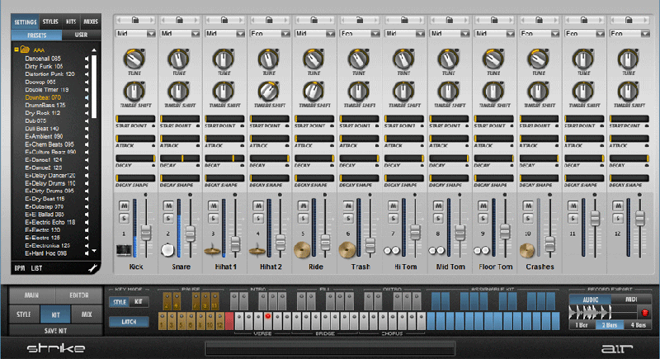660x359 pixels.
Task: Preview Dirty Funk 108 preset speaker icon
Action: 87,67
